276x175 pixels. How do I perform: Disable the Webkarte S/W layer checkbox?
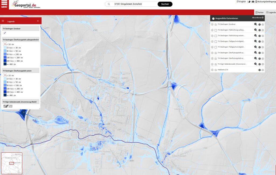point(216,70)
